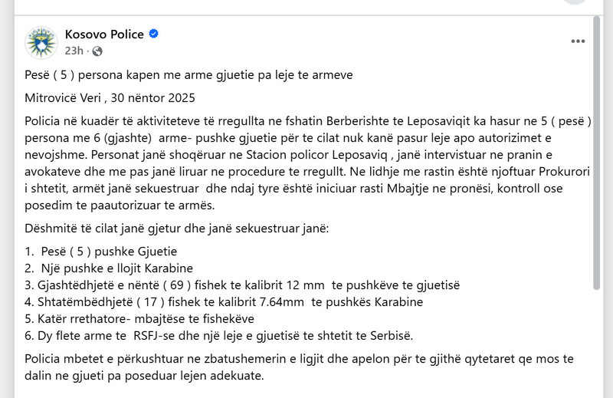This screenshot has width=613, height=398.
Task: Select list item about 69 fishek kalibrit 12 mm
Action: [x=242, y=285]
